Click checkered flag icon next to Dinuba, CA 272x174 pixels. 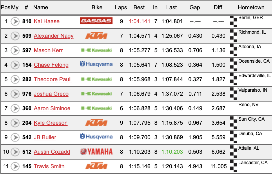[x=234, y=137]
